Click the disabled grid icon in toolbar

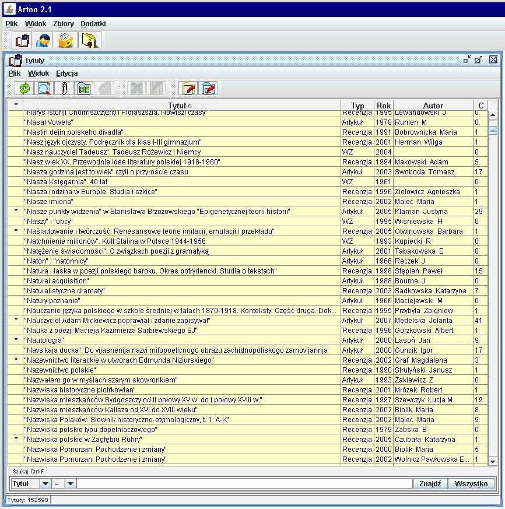(x=136, y=88)
